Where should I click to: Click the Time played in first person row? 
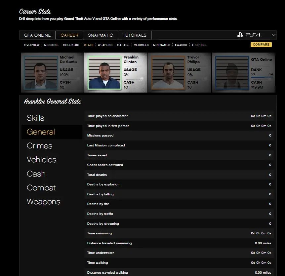(179, 126)
